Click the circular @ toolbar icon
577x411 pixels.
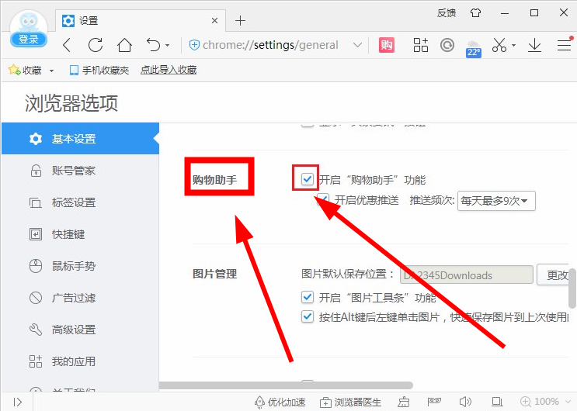pos(447,45)
